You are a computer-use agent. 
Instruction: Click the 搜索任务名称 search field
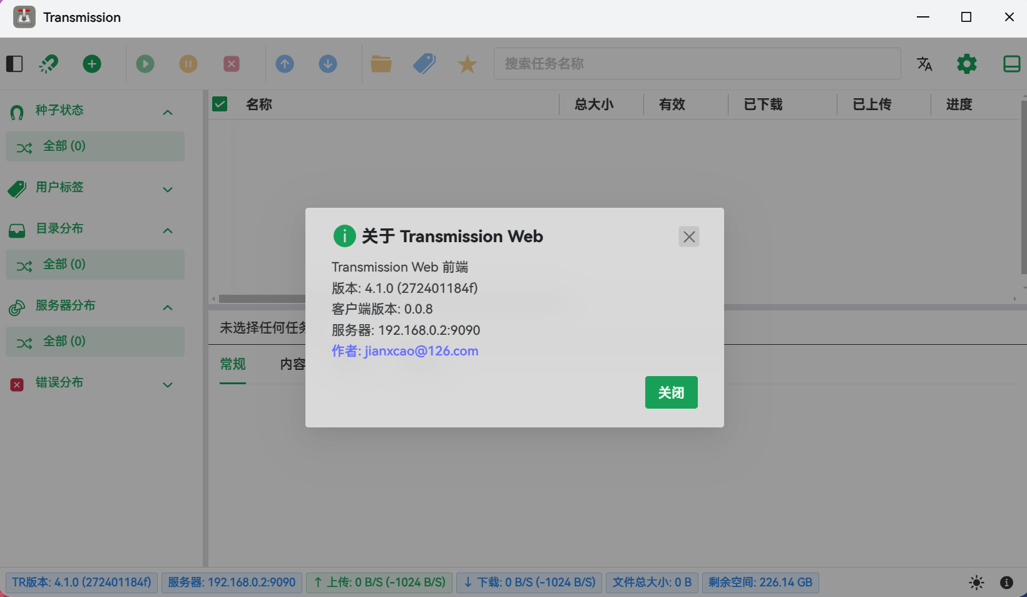pyautogui.click(x=697, y=64)
